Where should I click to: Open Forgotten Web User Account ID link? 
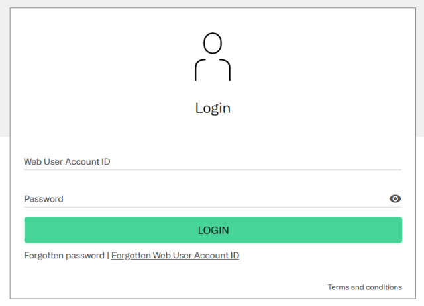pos(175,255)
